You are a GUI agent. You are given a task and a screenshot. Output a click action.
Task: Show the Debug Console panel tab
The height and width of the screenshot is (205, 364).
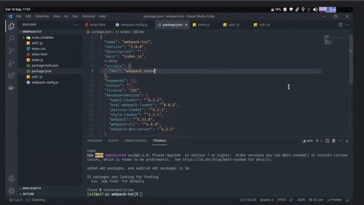135,141
